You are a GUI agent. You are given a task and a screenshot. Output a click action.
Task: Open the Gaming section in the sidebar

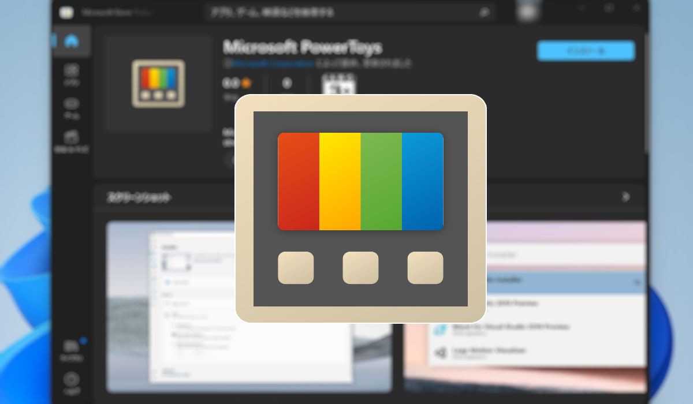coord(72,107)
